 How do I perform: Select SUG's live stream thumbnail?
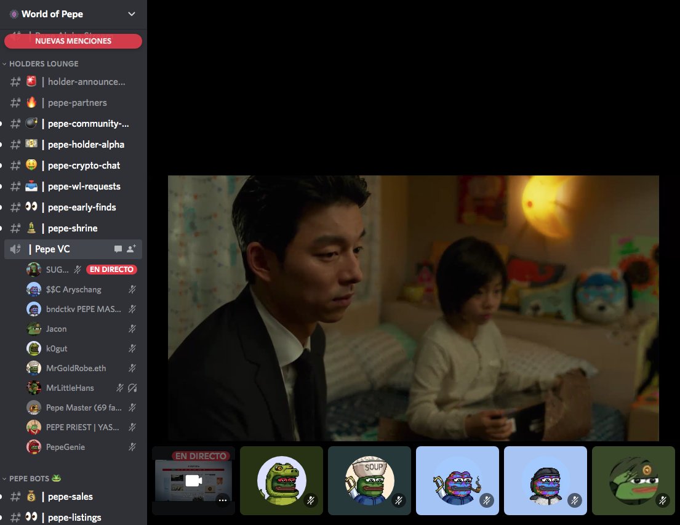click(193, 481)
